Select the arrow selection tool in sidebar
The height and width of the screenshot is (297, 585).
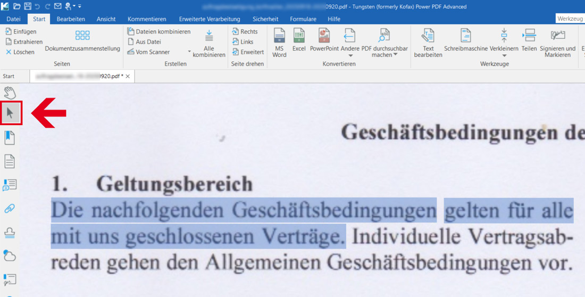(x=10, y=113)
